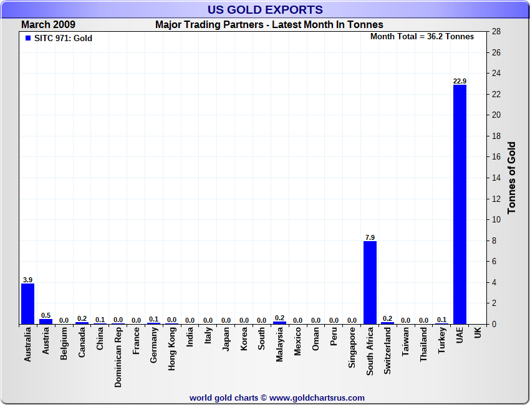Click the Australia bar in the chart
The width and height of the screenshot is (530, 405).
click(27, 303)
